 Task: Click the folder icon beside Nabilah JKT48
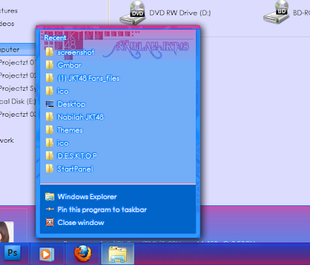[x=49, y=117]
